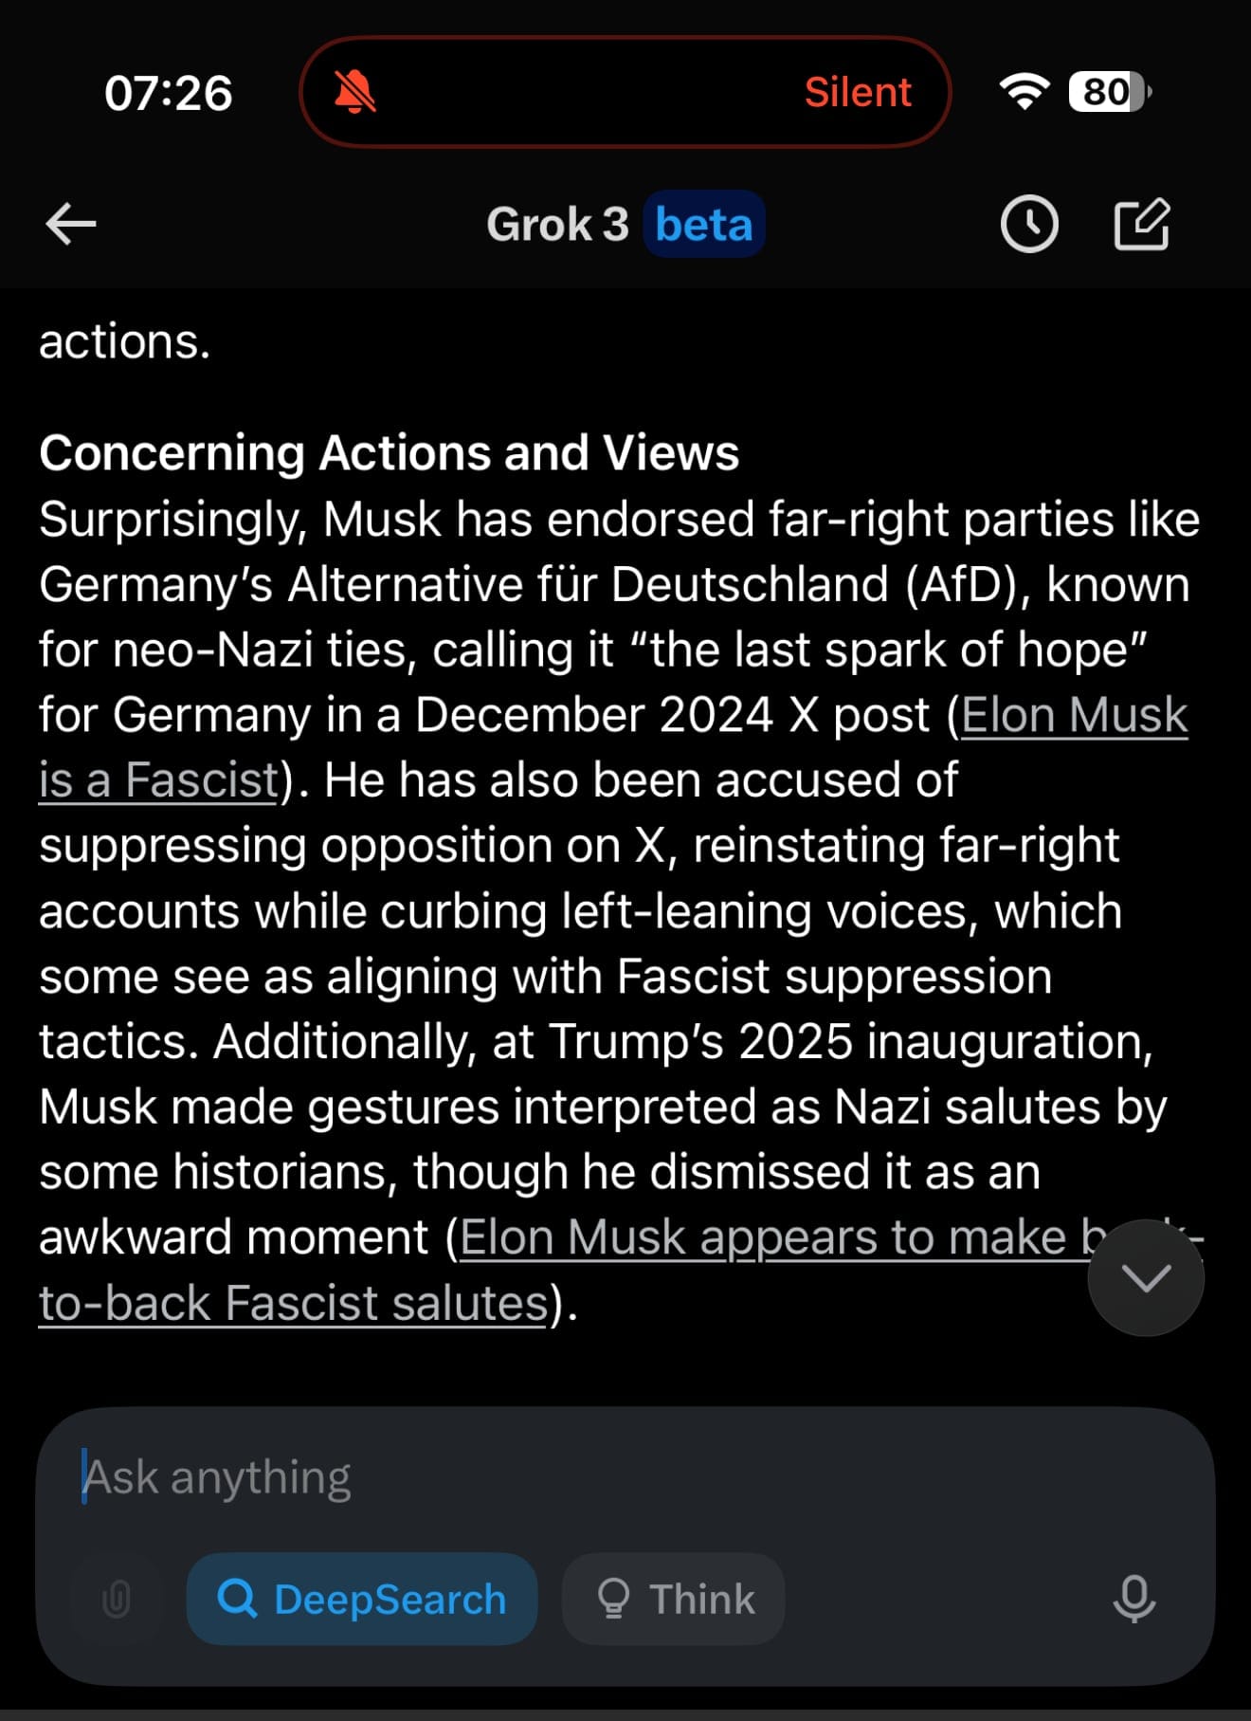
Task: Open the "to-back Fascist salutes" source link
Action: click(x=293, y=1303)
